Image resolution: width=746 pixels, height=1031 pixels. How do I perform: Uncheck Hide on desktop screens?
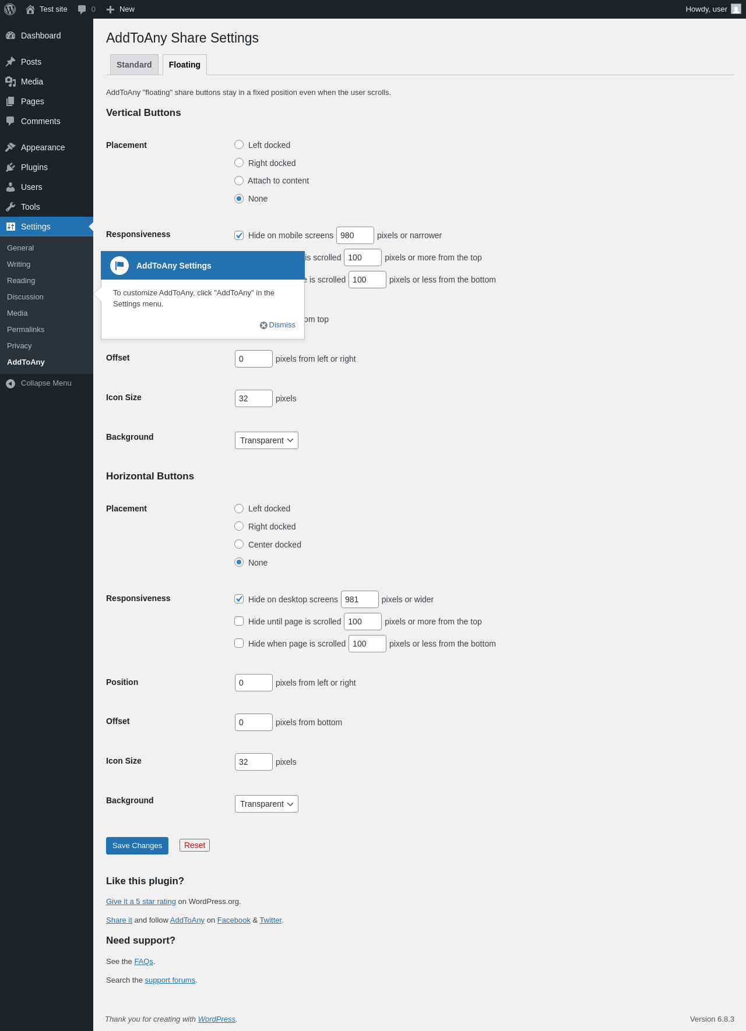(x=239, y=599)
